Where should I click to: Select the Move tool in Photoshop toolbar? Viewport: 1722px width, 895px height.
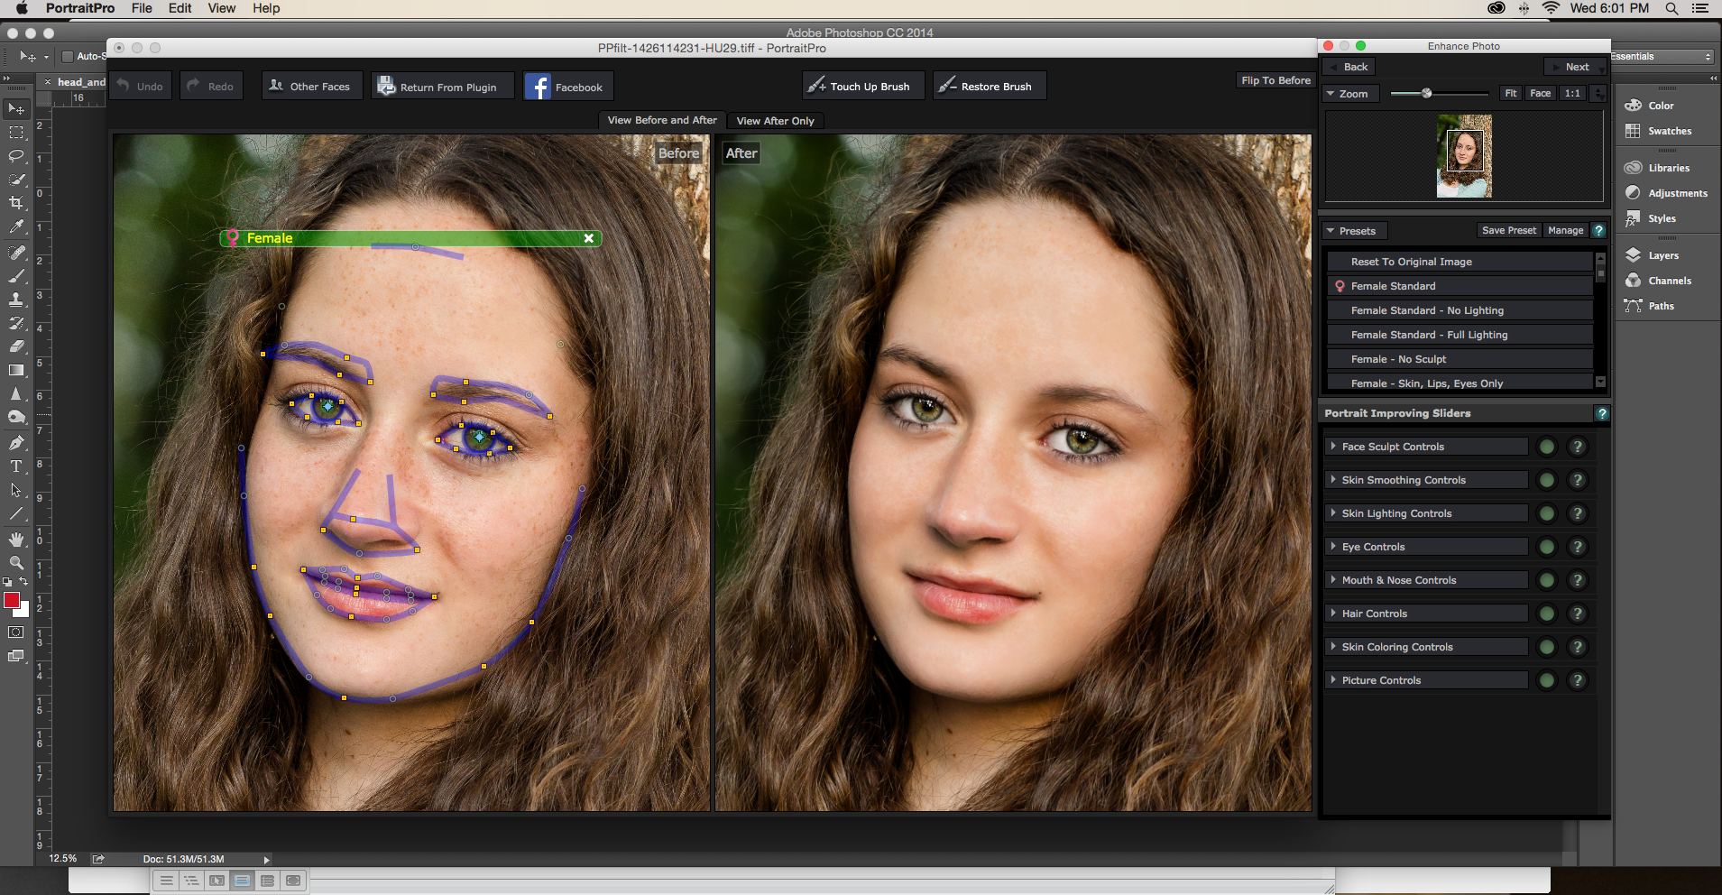coord(16,109)
